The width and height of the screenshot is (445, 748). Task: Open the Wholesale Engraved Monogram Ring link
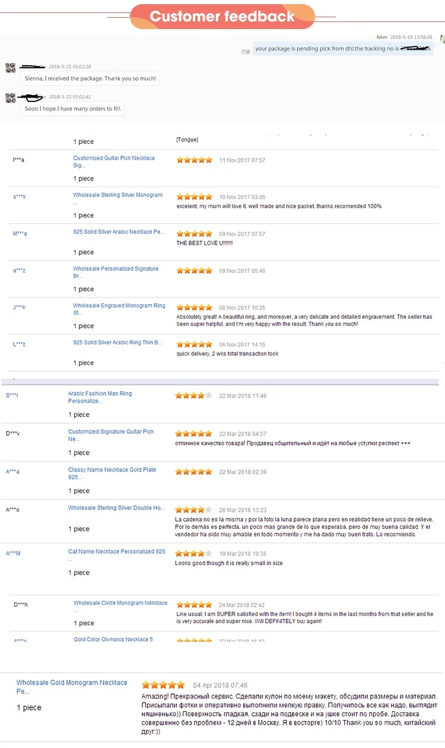[x=119, y=306]
